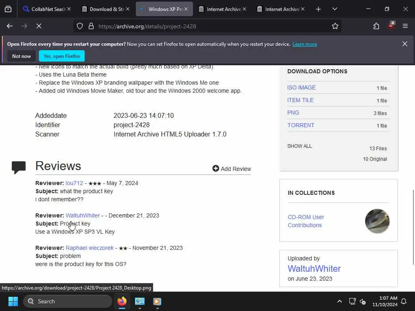Screen dimensions: 415x311
Task: Click the Not now button
Action: tap(21, 56)
